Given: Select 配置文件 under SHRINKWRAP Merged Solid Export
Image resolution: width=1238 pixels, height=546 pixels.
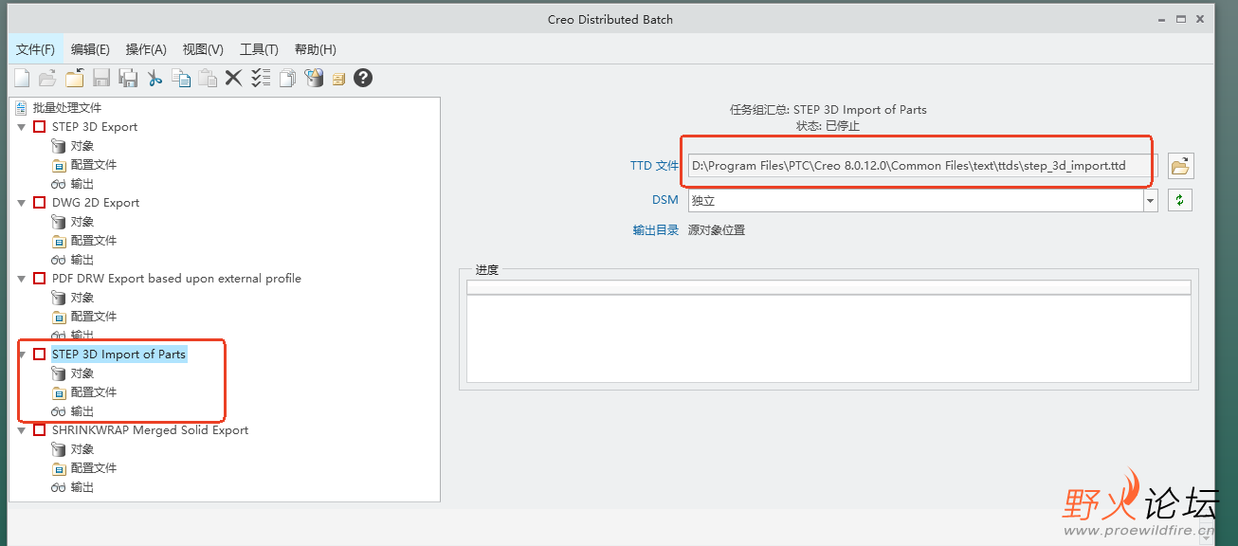Looking at the screenshot, I should [x=94, y=468].
